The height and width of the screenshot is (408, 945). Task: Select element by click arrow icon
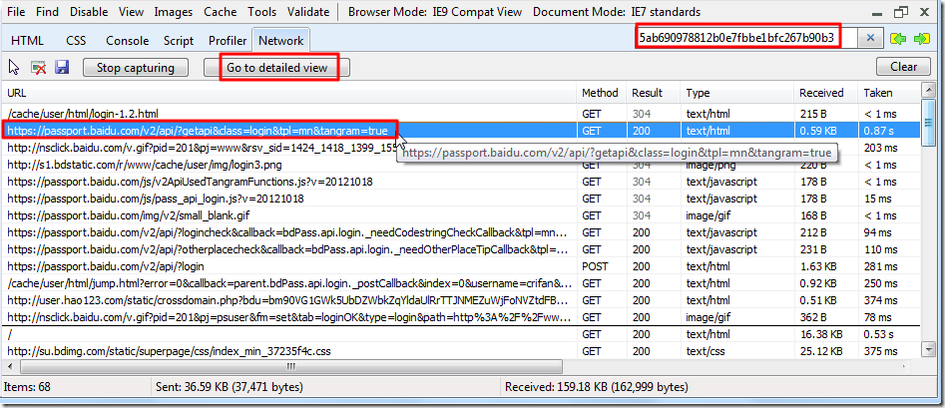[x=14, y=67]
